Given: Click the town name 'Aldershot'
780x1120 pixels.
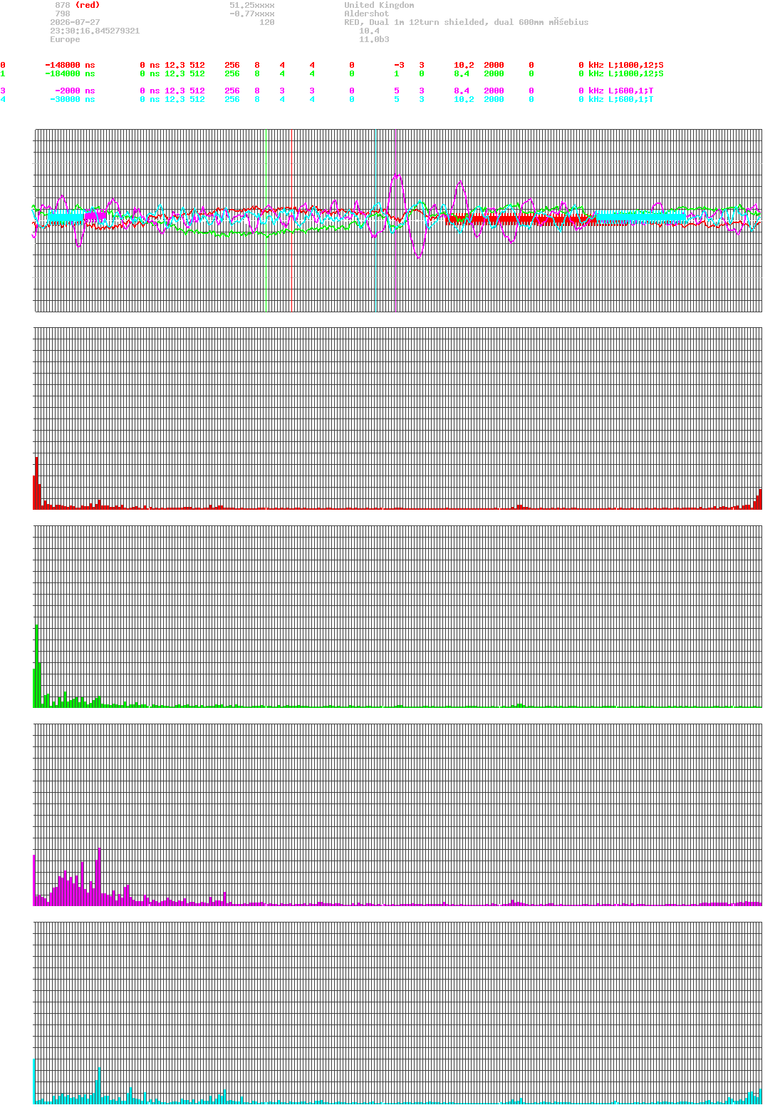Looking at the screenshot, I should (x=367, y=14).
